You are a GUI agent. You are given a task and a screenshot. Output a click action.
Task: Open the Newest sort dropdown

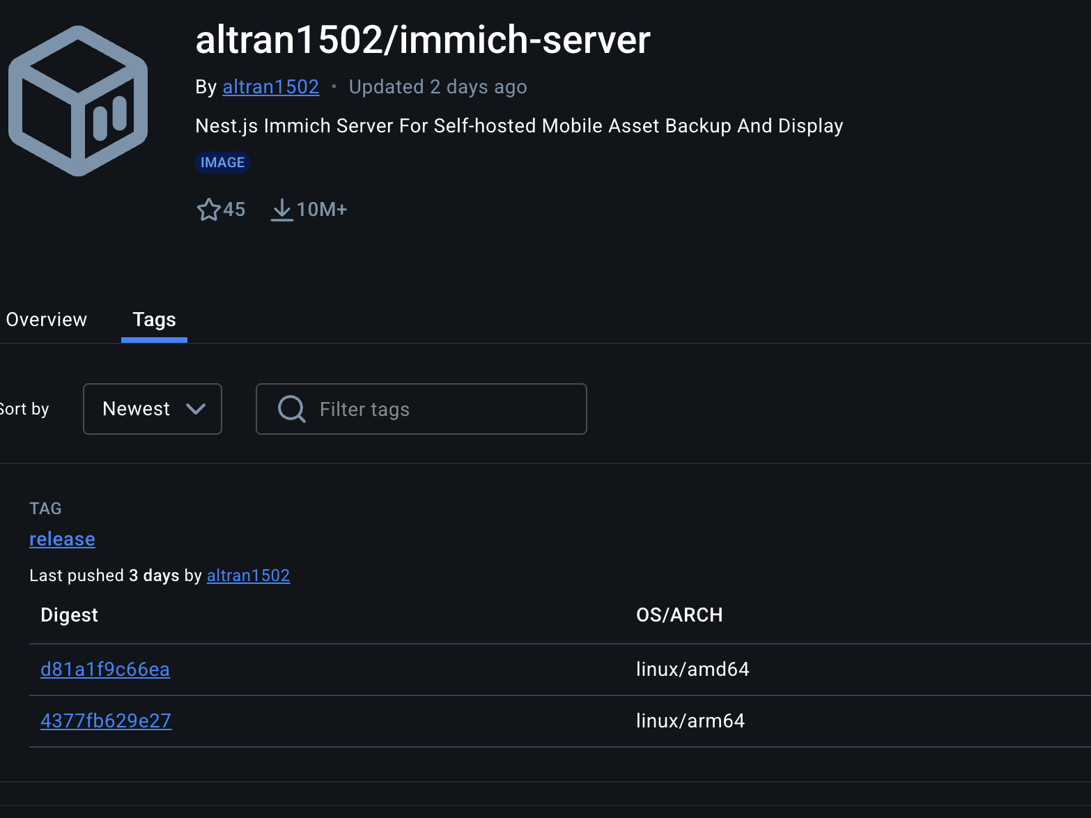click(x=152, y=409)
